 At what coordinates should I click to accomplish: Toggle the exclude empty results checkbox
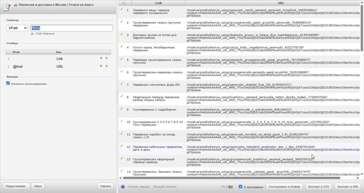8,83
